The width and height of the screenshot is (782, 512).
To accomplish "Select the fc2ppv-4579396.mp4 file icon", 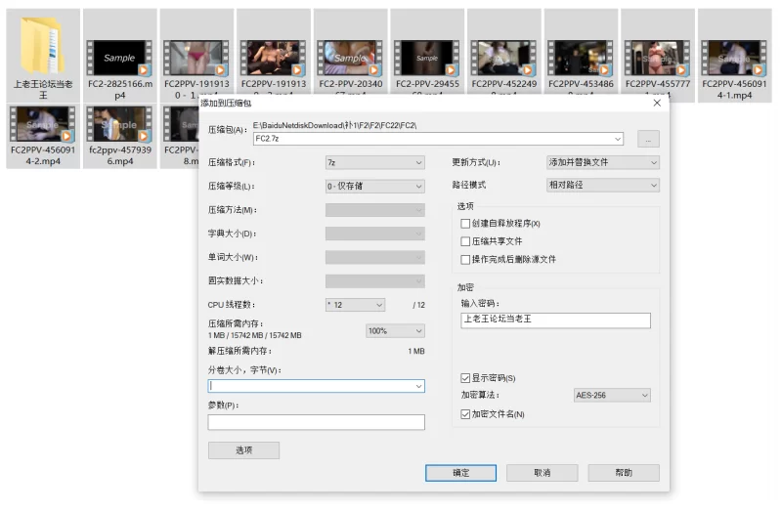I will click(119, 124).
